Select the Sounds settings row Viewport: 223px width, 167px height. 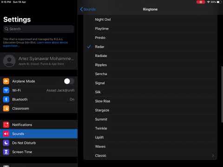point(39,134)
